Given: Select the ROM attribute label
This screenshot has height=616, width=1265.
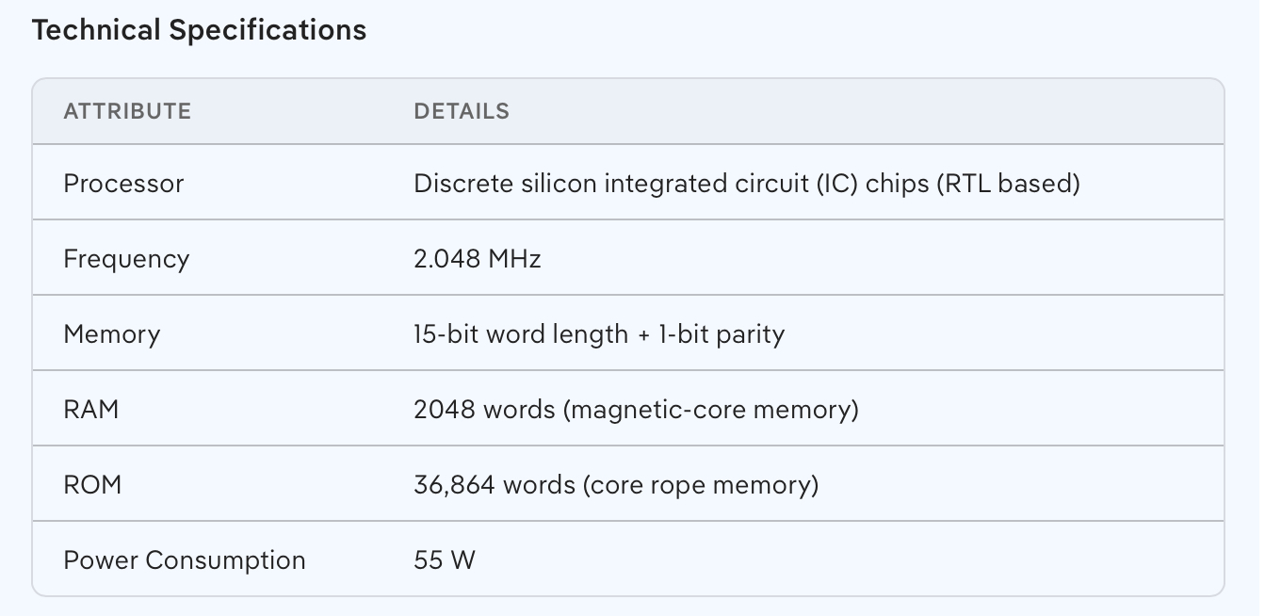Looking at the screenshot, I should [x=92, y=484].
